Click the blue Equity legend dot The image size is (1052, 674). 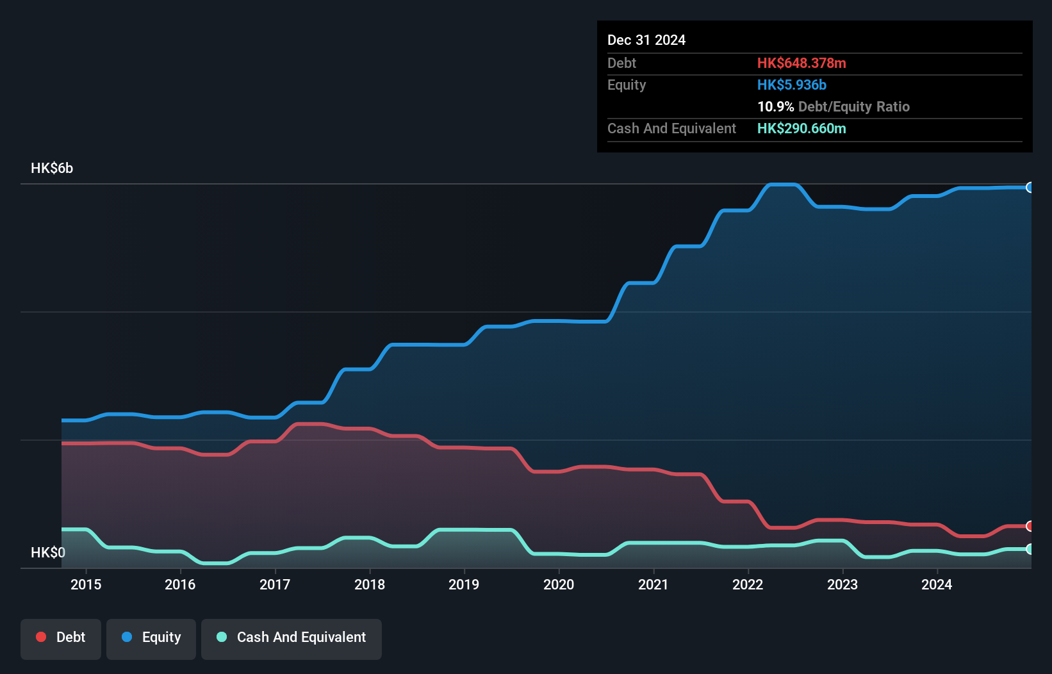(127, 637)
